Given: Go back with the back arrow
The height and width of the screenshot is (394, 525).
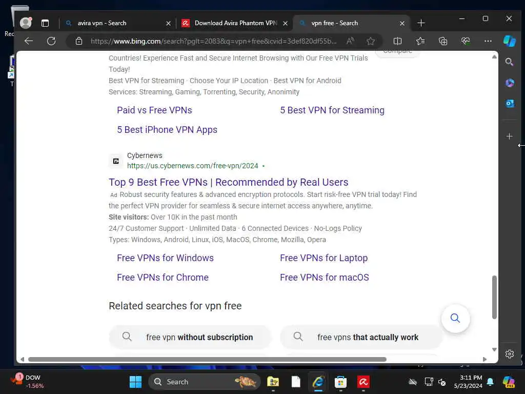Looking at the screenshot, I should coord(29,41).
